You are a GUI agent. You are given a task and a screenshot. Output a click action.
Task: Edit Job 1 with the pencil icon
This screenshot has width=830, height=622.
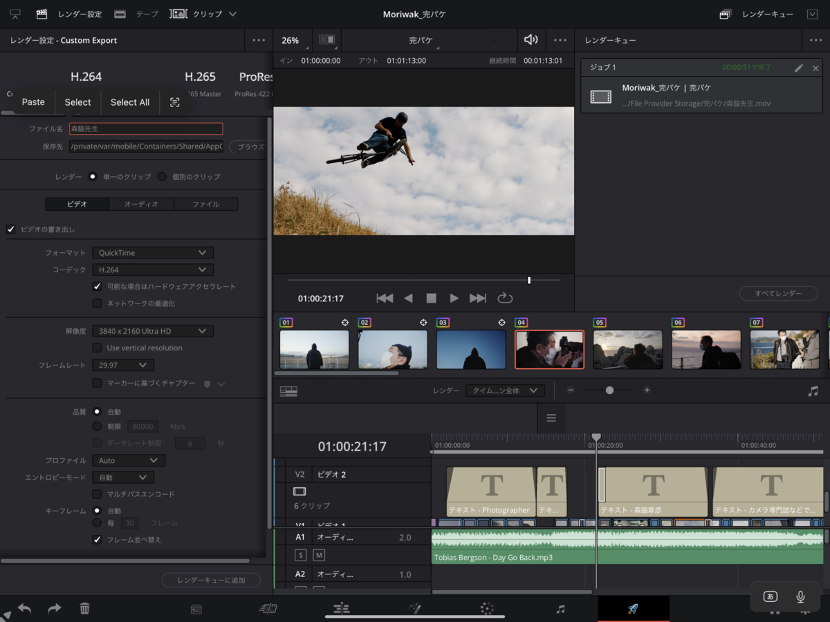point(799,68)
